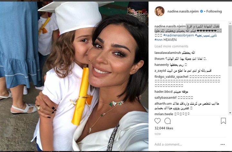The height and width of the screenshot is (152, 232).
Task: Click the Add a comment field
Action: [x=187, y=144]
